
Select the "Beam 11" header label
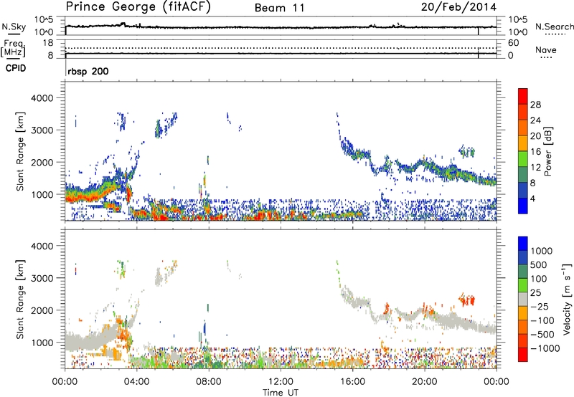pyautogui.click(x=280, y=8)
